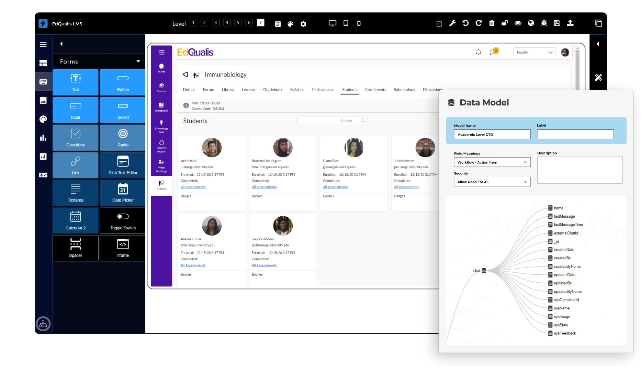Screen dimensions: 641x367
Task: Click the trash delete icon
Action: pyautogui.click(x=492, y=23)
